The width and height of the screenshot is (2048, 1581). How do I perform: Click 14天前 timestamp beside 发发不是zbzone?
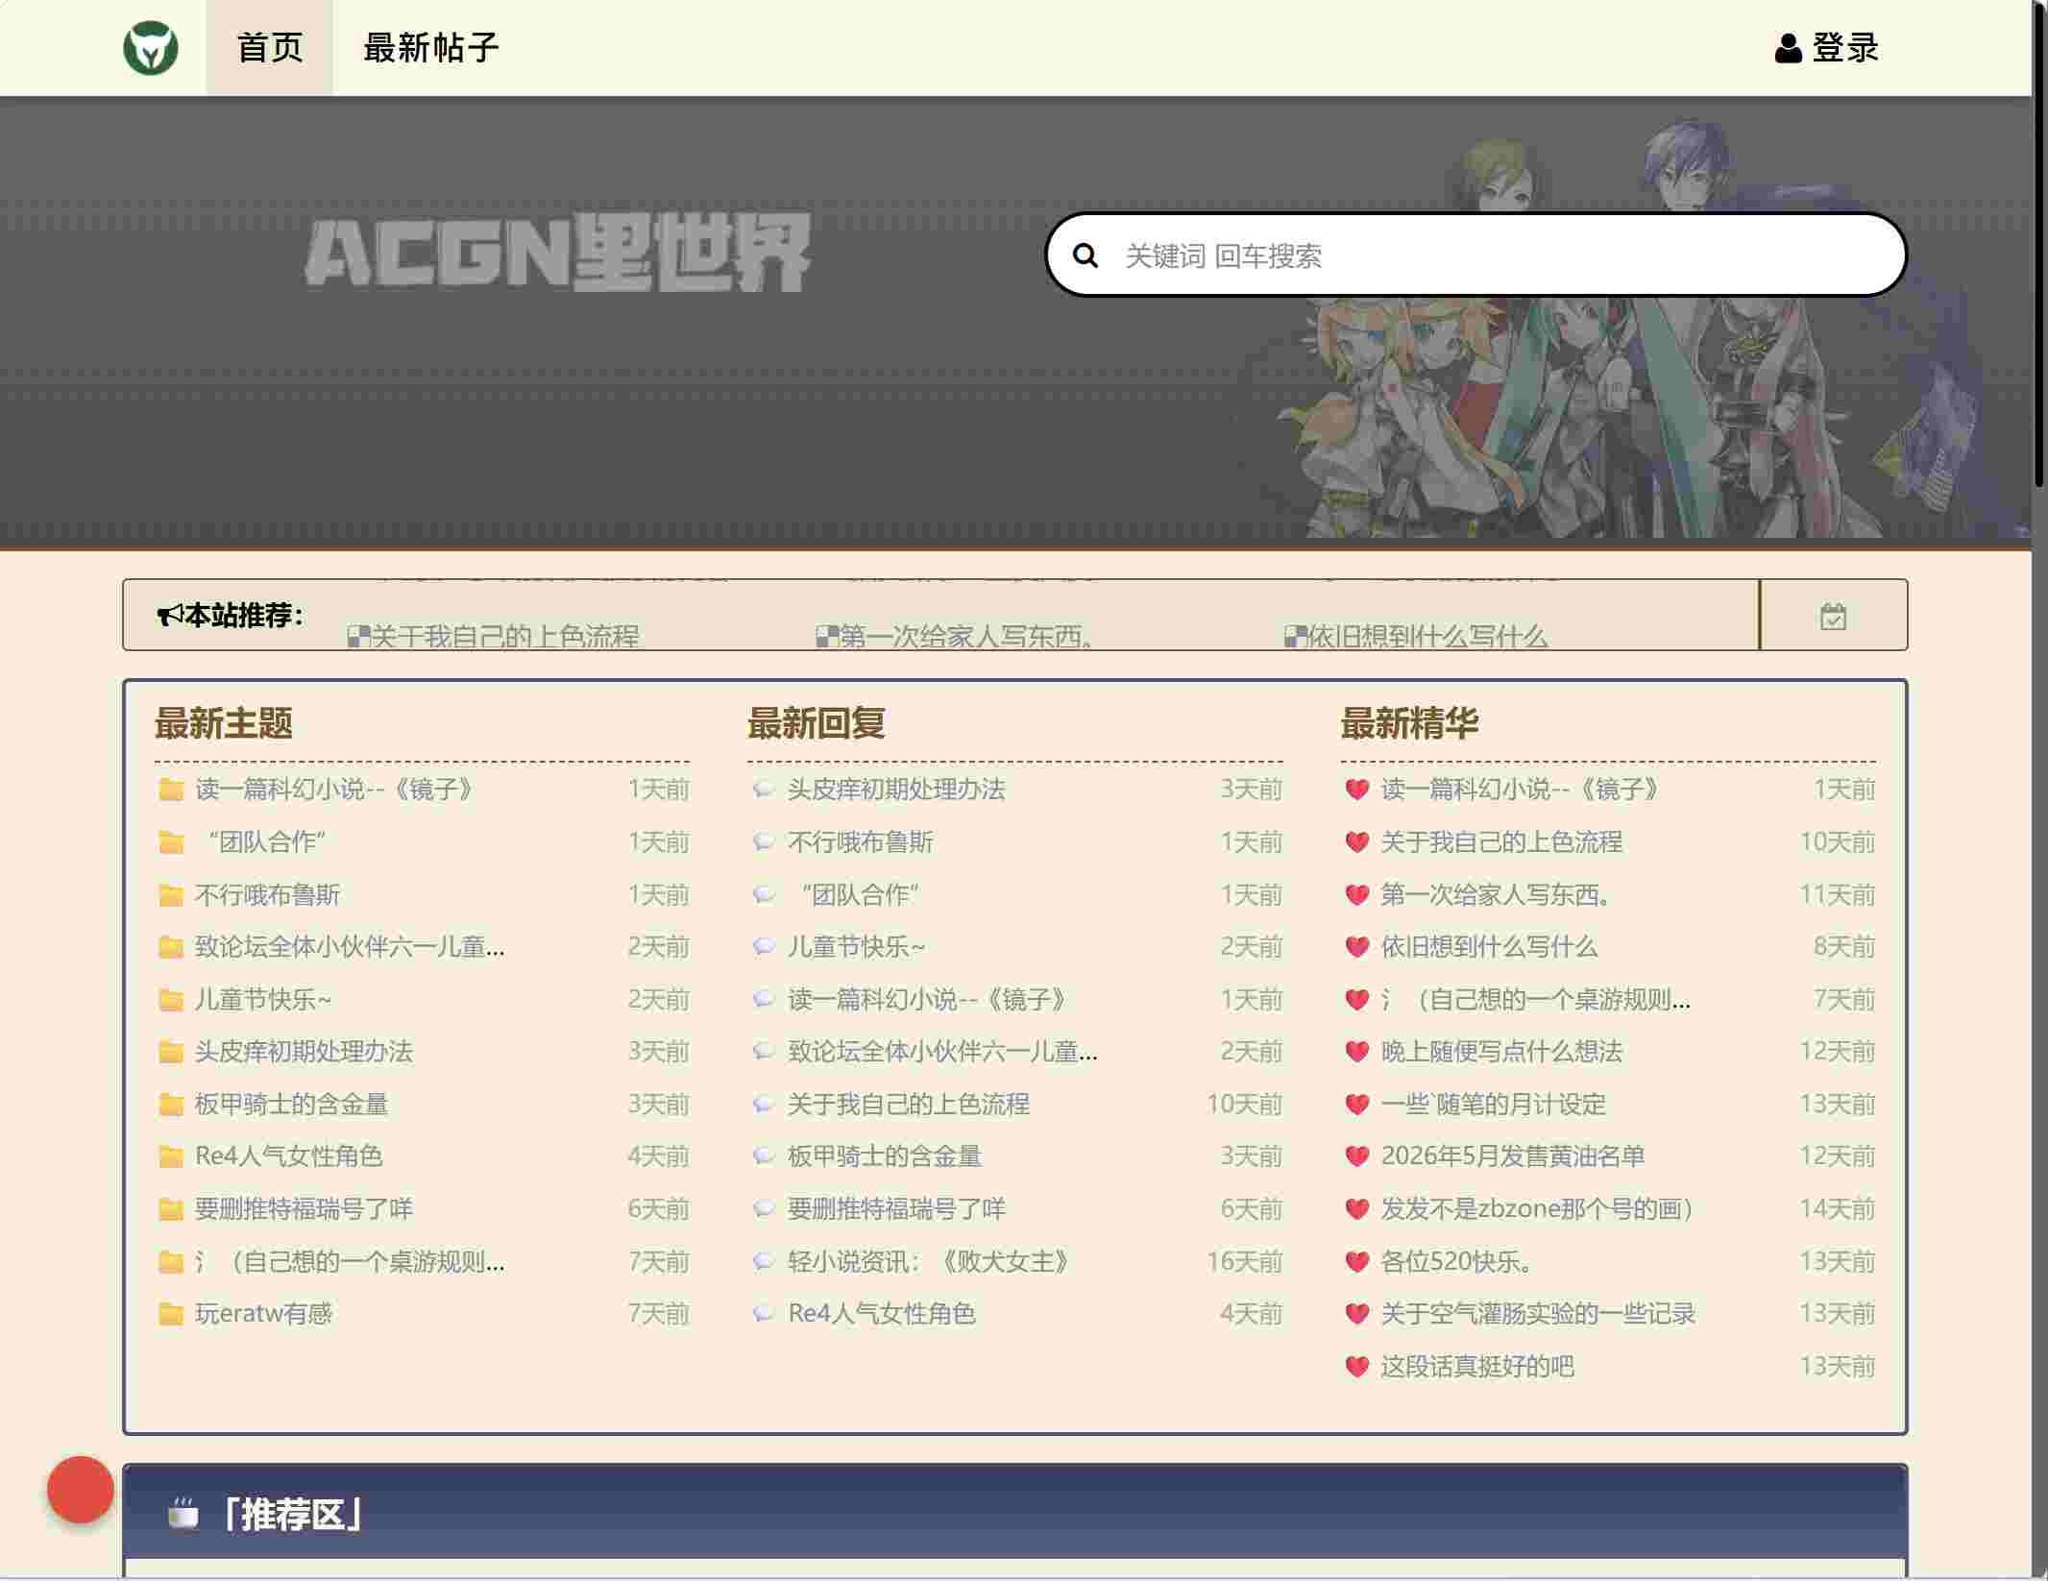tap(1838, 1209)
